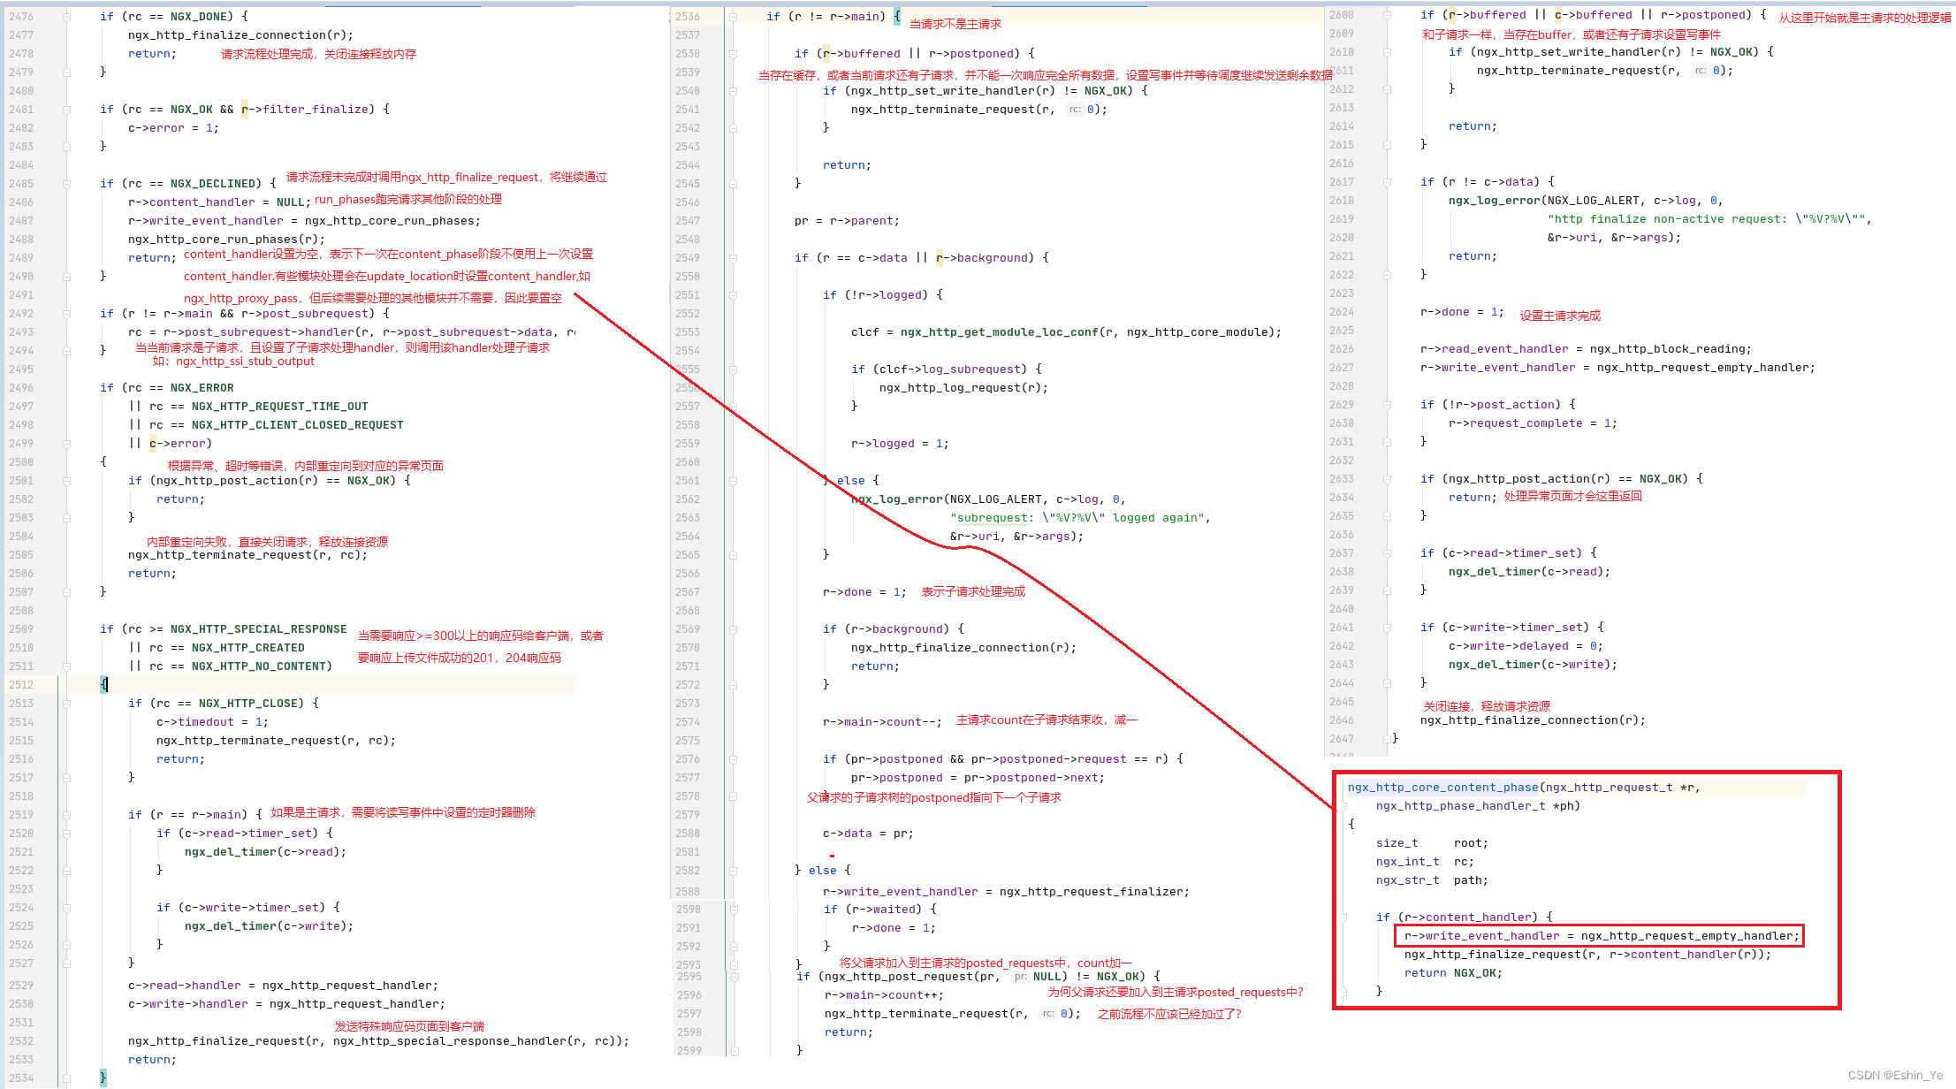
Task: Click NGX_HTTP_CLOSE on line 2513
Action: pos(247,704)
